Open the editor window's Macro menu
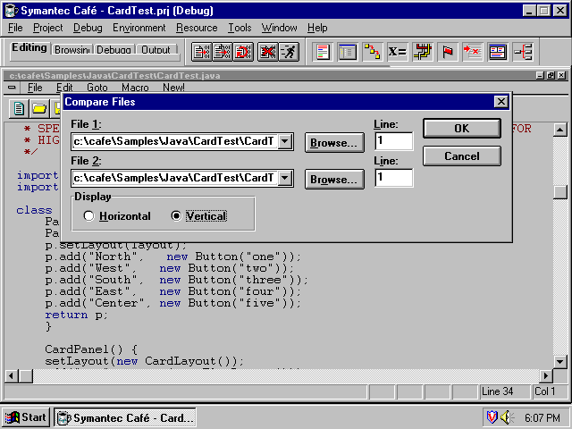 pos(135,88)
